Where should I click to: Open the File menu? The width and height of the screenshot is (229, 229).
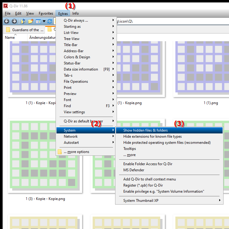coord(8,13)
